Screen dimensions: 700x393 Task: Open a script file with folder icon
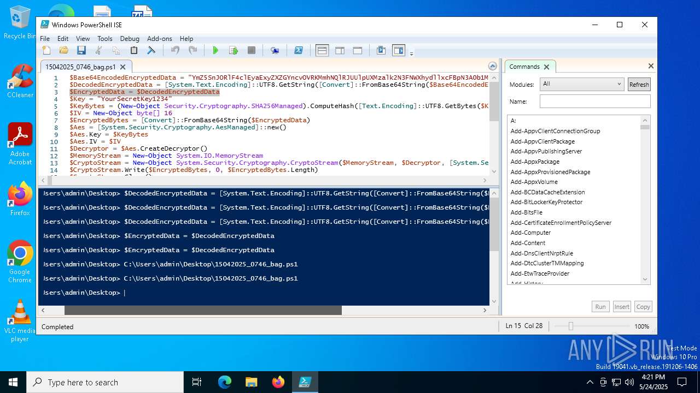click(64, 50)
